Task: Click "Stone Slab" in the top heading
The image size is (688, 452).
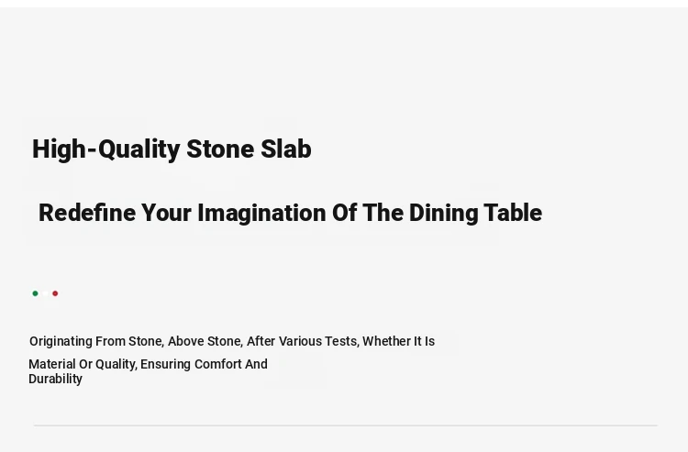Action: pyautogui.click(x=250, y=149)
